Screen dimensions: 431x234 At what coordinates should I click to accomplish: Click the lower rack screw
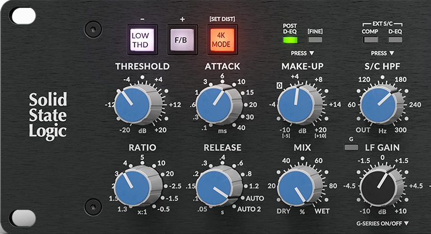tap(93, 207)
